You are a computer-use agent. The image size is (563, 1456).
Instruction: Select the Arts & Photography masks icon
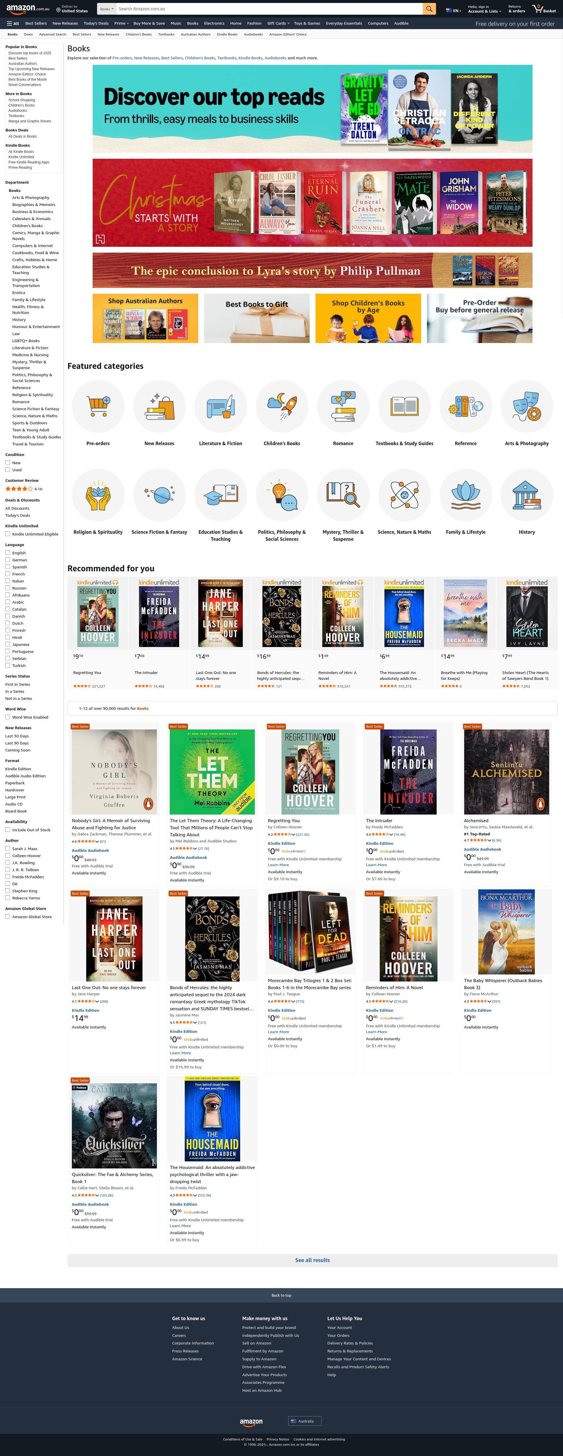click(x=527, y=406)
